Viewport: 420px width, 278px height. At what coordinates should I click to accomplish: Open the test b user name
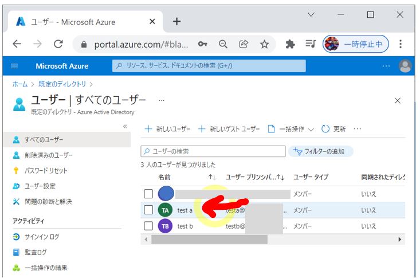click(x=185, y=226)
